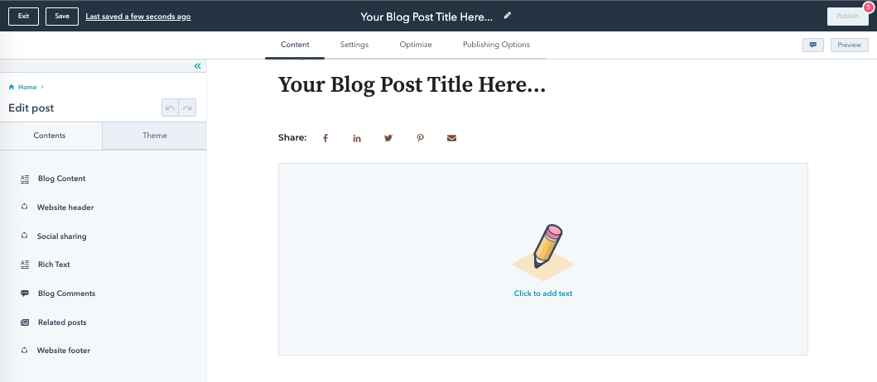
Task: Select Blog Content in the contents list
Action: point(61,179)
